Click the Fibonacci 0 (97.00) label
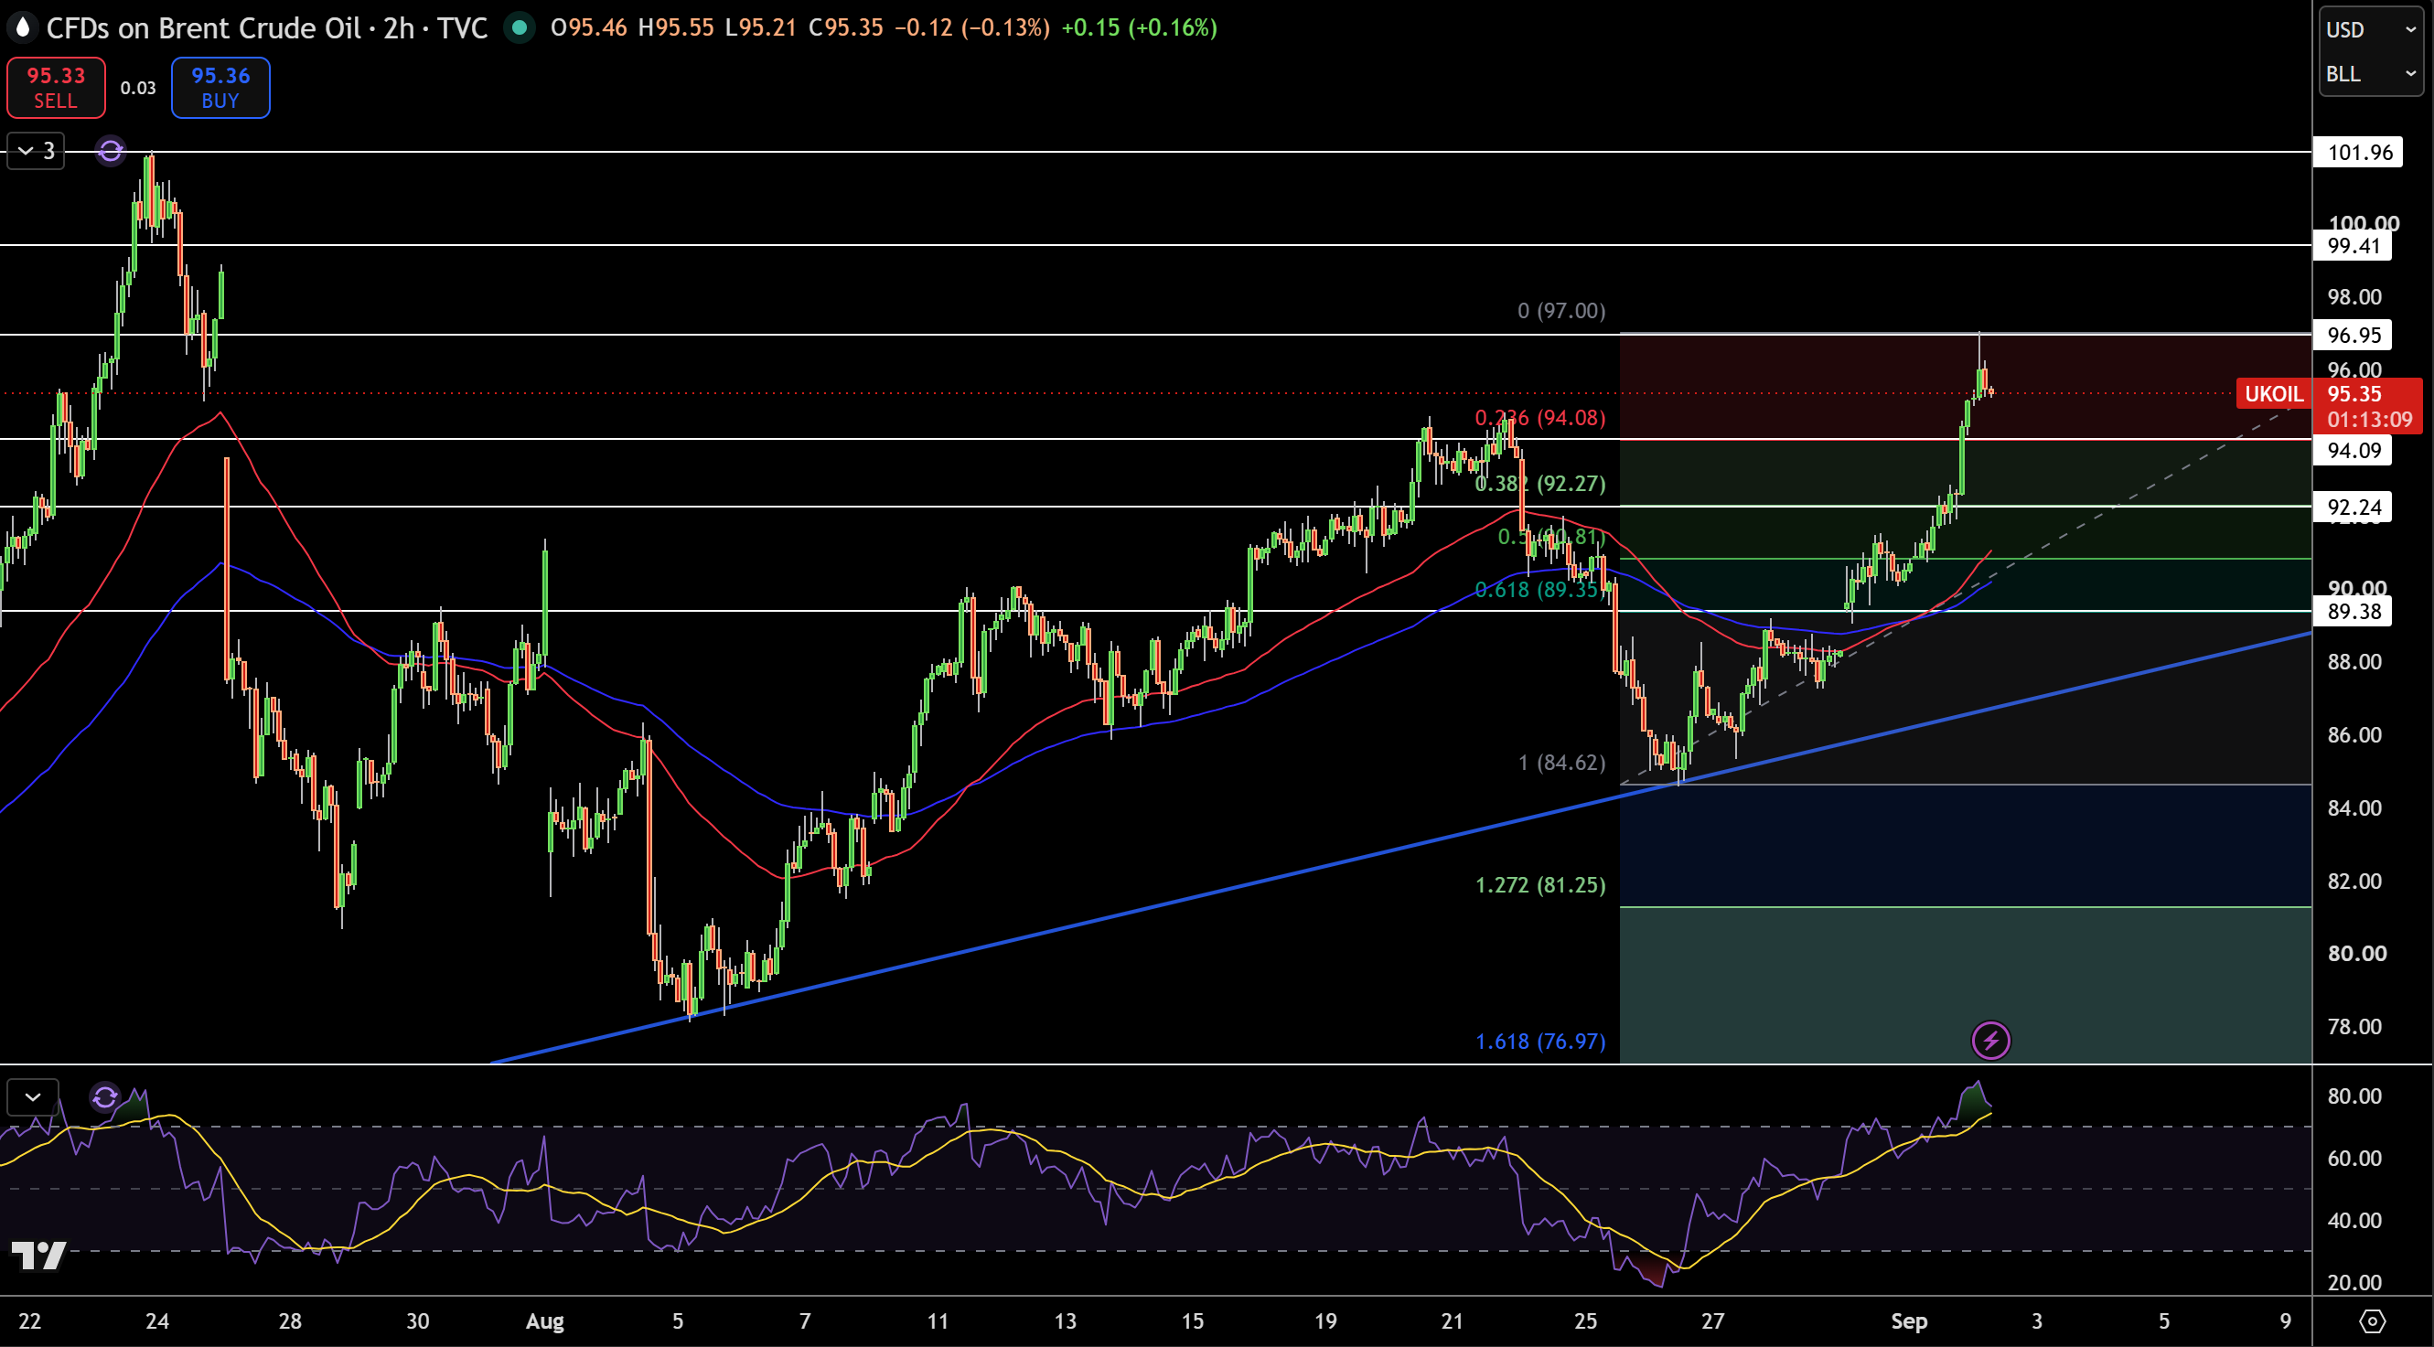2434x1347 pixels. (x=1561, y=311)
